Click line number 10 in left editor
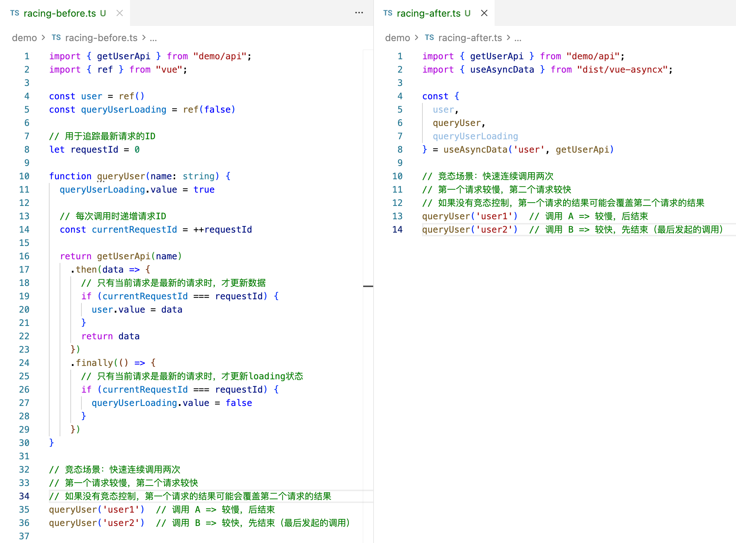 24,176
